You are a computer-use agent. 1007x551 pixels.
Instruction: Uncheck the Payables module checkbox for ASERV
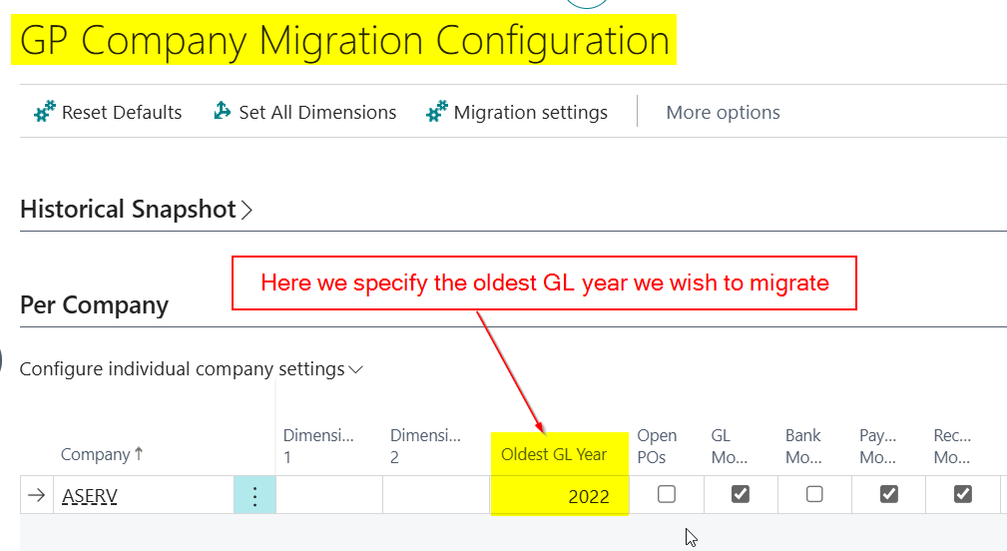[888, 494]
